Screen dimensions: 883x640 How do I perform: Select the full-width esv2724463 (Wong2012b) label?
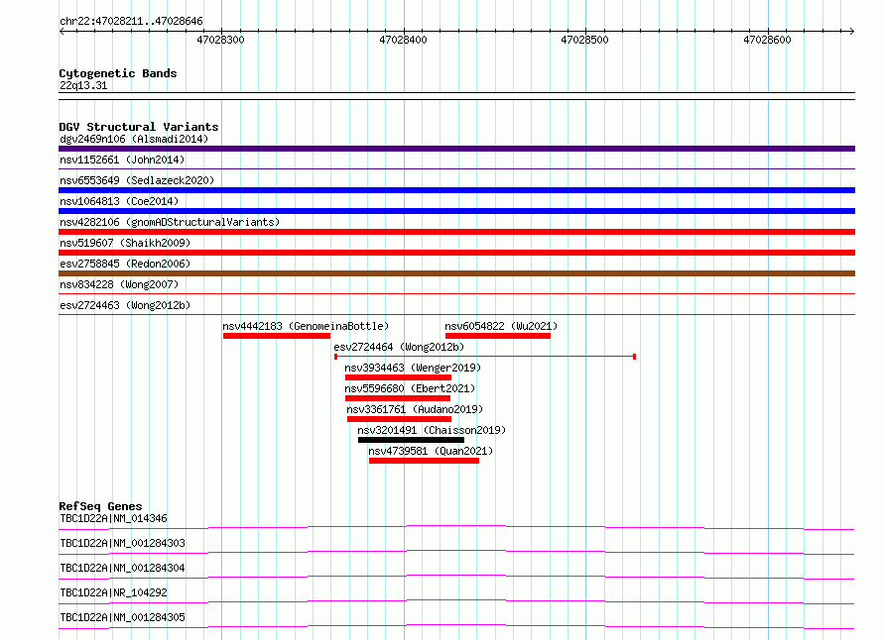coord(125,305)
